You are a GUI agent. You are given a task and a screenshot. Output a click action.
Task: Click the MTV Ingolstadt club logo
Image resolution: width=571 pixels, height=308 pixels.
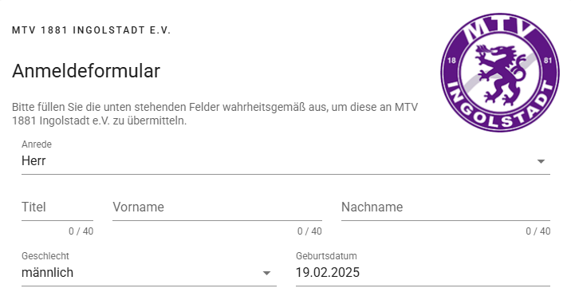(x=500, y=73)
